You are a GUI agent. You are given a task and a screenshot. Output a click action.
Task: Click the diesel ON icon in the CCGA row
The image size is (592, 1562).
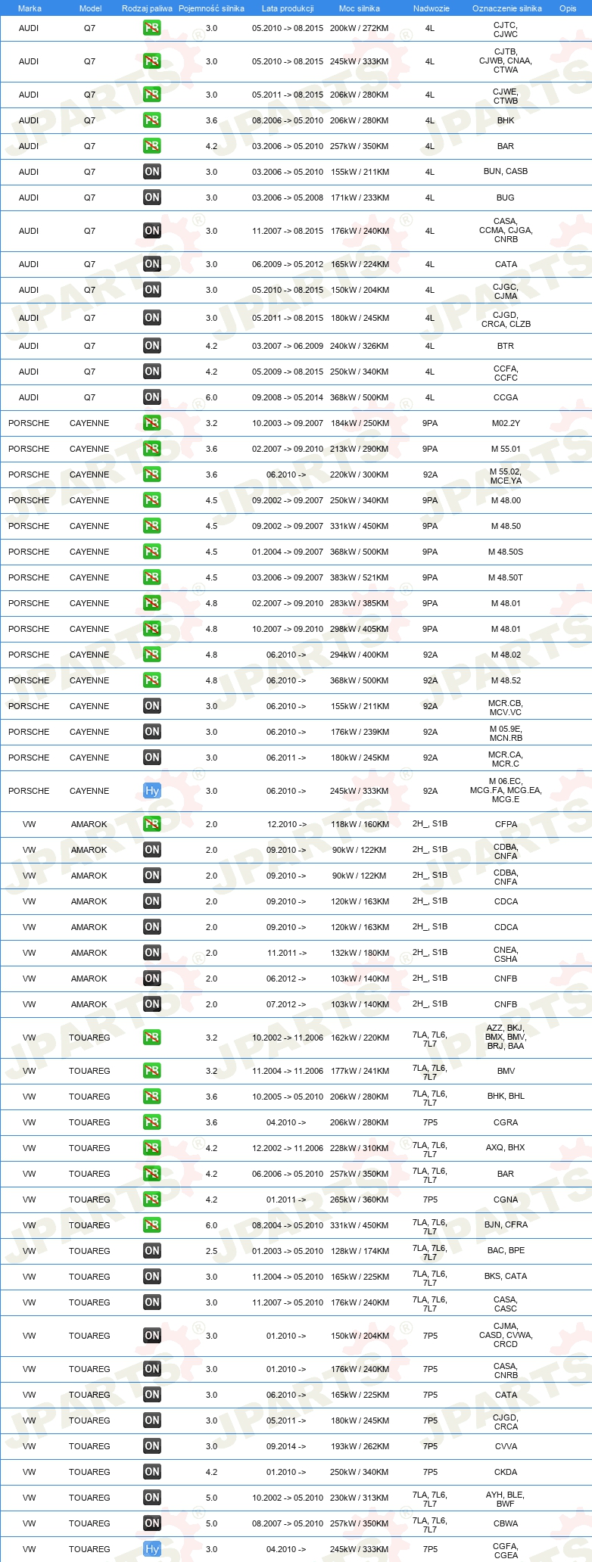point(152,397)
